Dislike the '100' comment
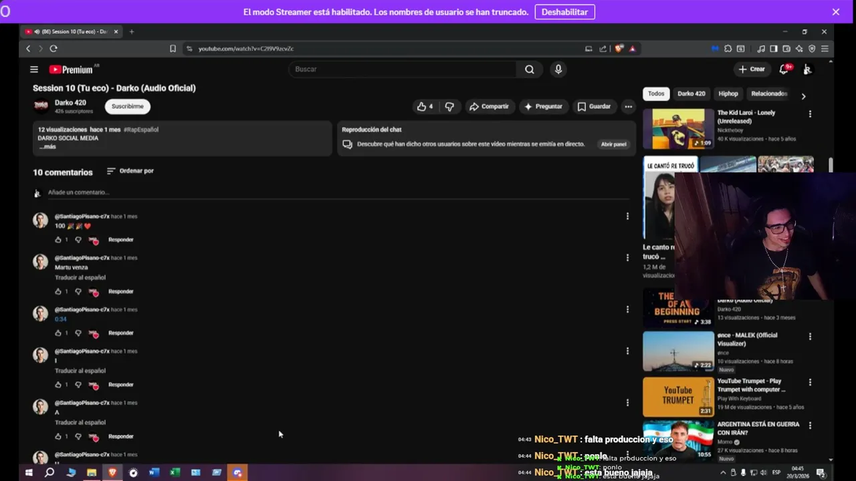The height and width of the screenshot is (481, 856). (x=78, y=240)
